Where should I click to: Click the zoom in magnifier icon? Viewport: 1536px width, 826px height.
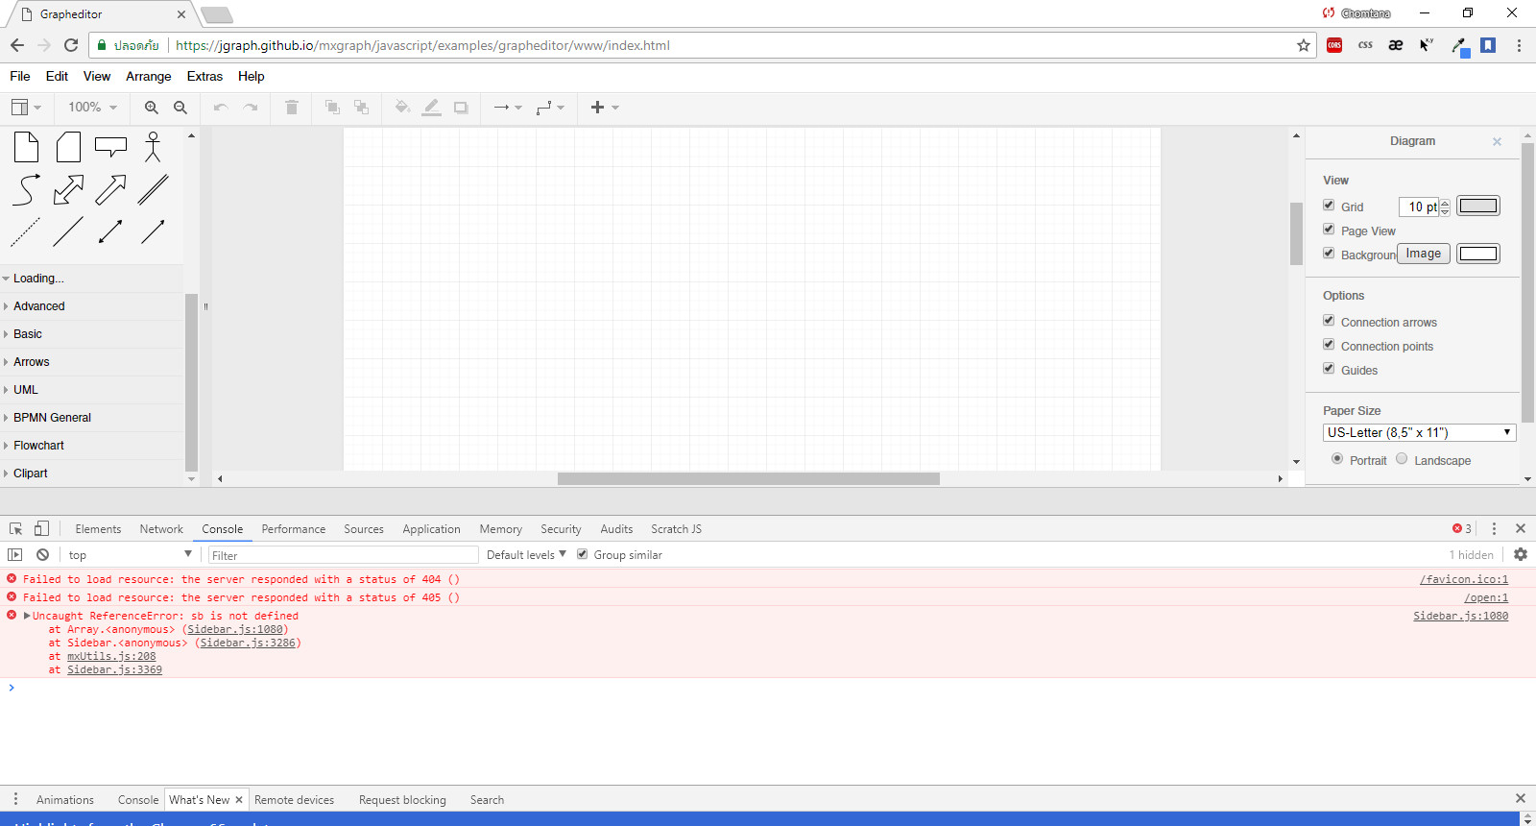(x=152, y=108)
